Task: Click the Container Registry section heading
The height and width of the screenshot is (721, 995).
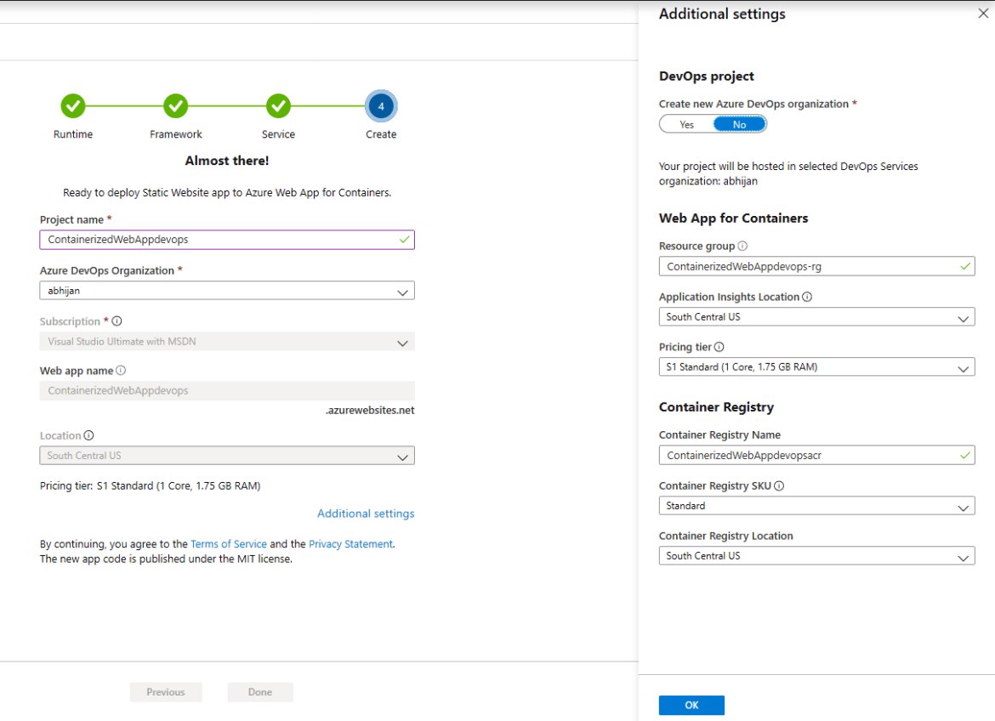Action: tap(716, 406)
